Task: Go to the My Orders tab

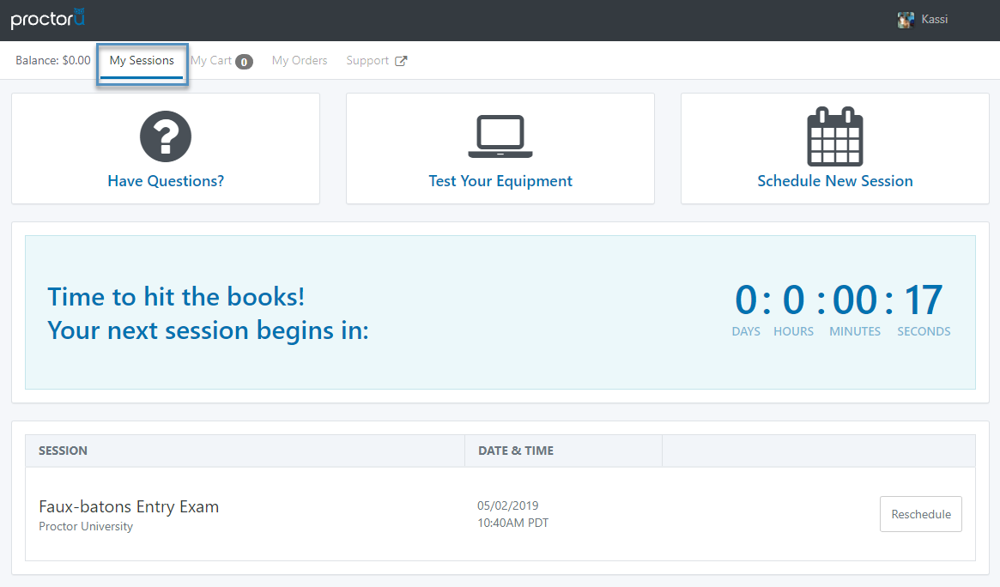Action: click(300, 61)
